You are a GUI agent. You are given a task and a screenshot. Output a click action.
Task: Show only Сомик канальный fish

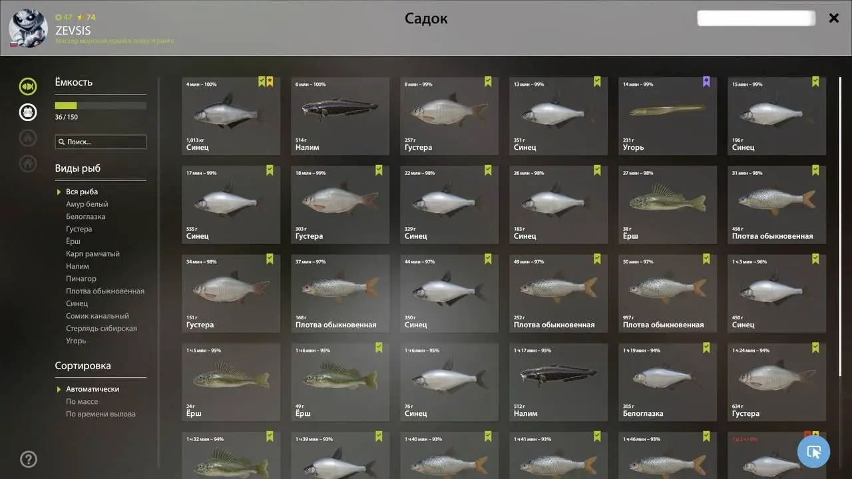click(x=97, y=316)
